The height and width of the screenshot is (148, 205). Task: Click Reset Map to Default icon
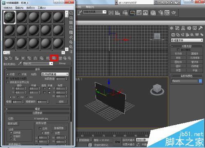[x=23, y=58]
